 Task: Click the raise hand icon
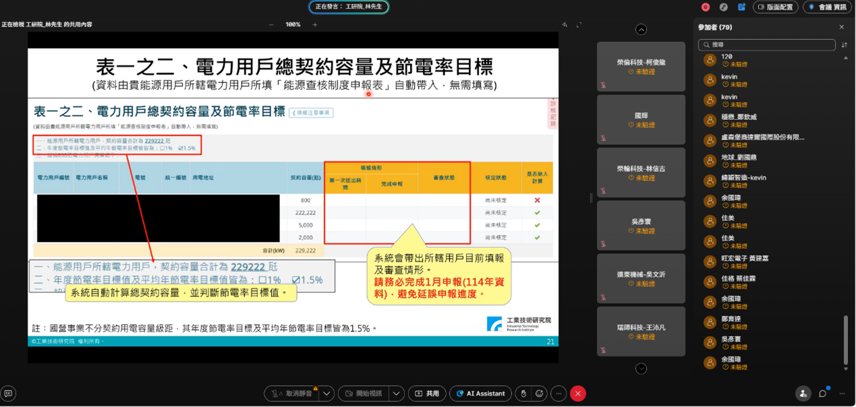pyautogui.click(x=523, y=394)
